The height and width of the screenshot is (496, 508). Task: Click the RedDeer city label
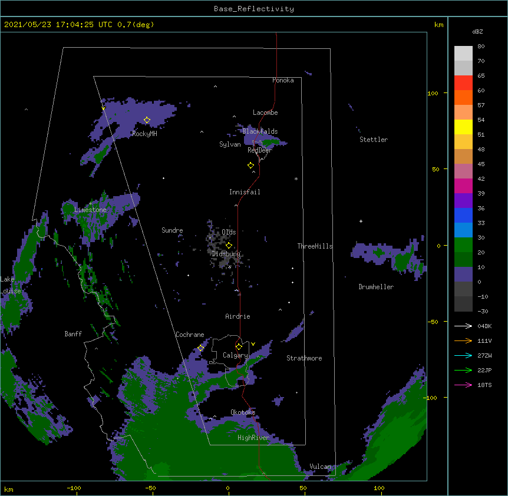pyautogui.click(x=260, y=150)
